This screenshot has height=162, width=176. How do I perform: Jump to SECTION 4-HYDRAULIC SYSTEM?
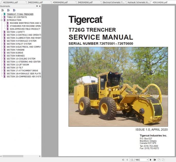[x=21, y=41]
